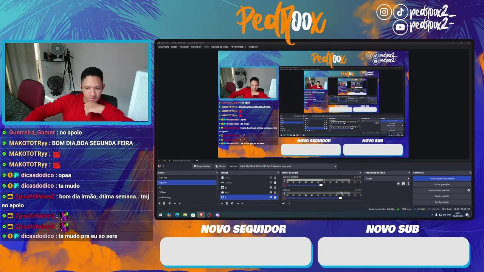The image size is (484, 272).
Task: Pop out the Controles dock icon
Action: pos(471,173)
